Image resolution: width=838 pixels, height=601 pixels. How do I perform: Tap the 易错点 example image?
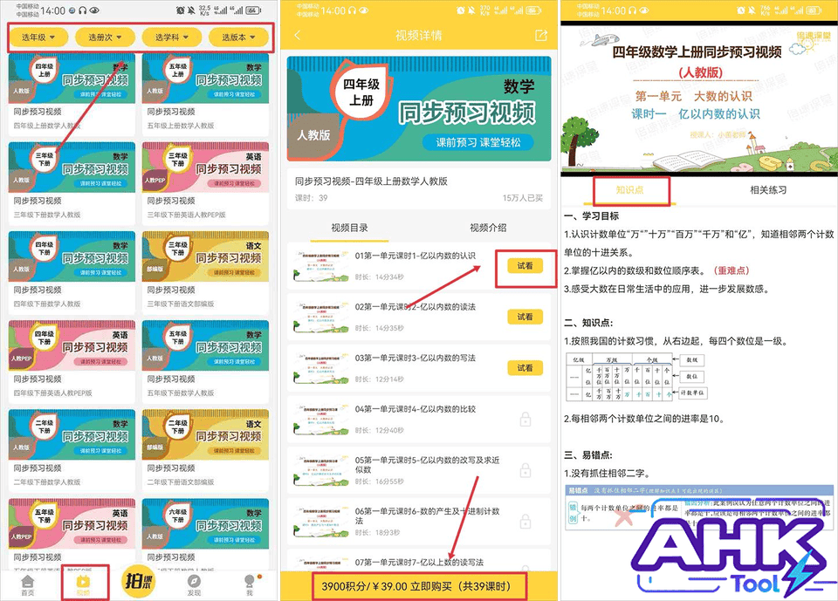699,507
